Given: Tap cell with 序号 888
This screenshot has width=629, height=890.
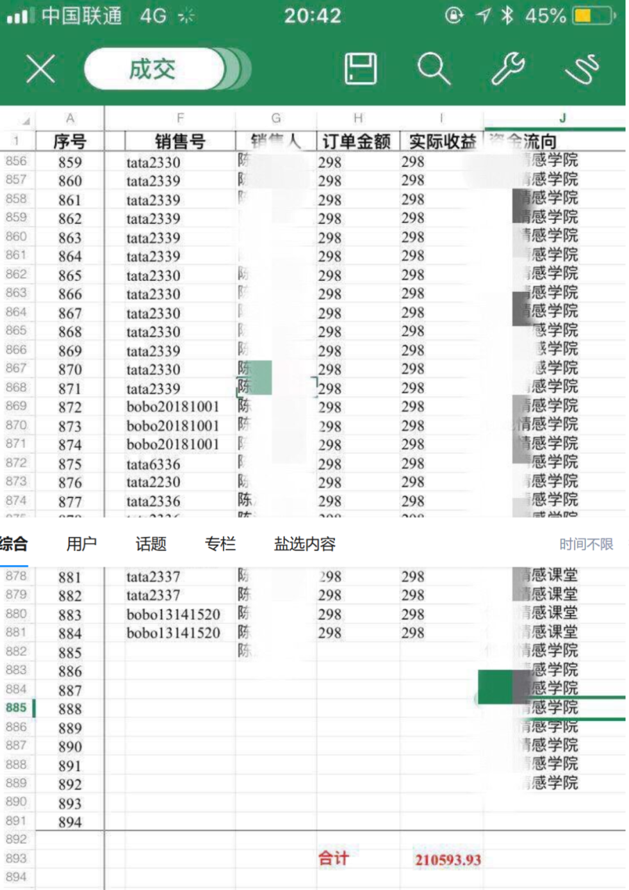Looking at the screenshot, I should tap(70, 709).
